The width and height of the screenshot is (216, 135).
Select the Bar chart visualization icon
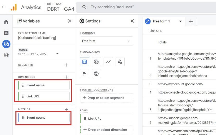[x=85, y=74]
